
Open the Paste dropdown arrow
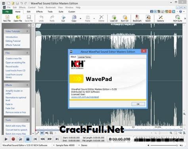(x=94, y=19)
